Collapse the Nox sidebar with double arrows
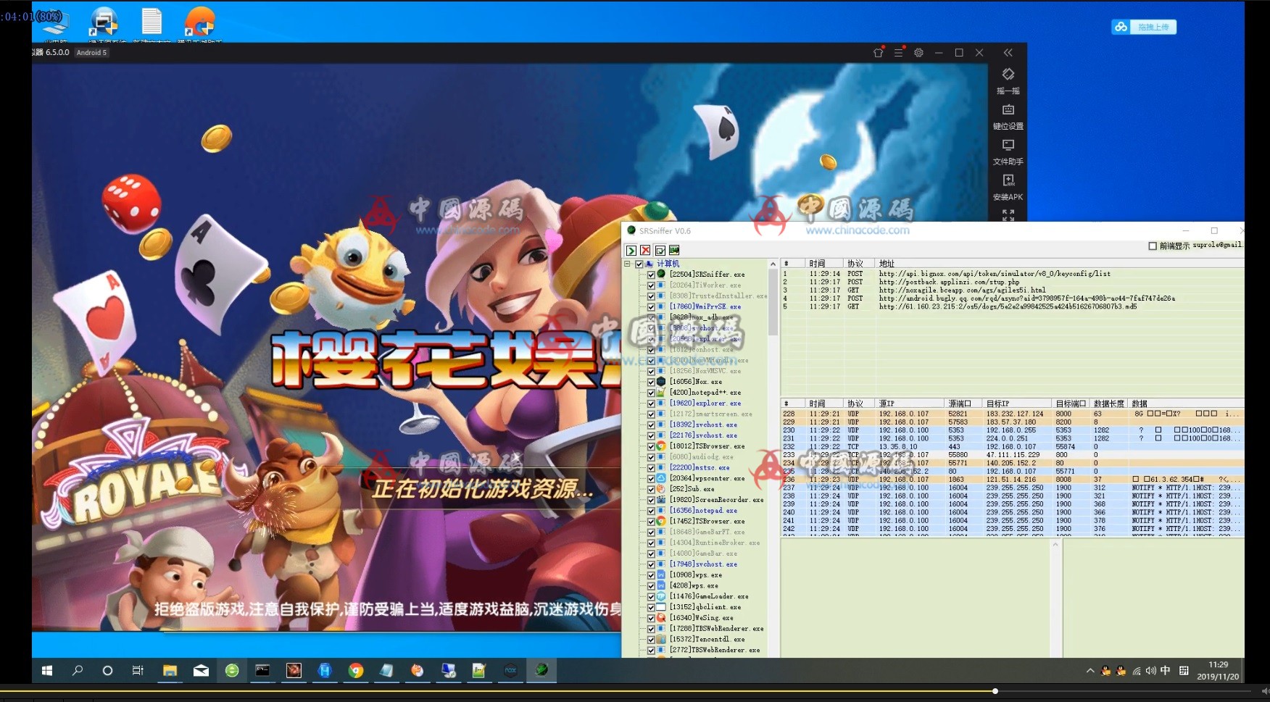Screen dimensions: 1270x702 coord(1008,53)
